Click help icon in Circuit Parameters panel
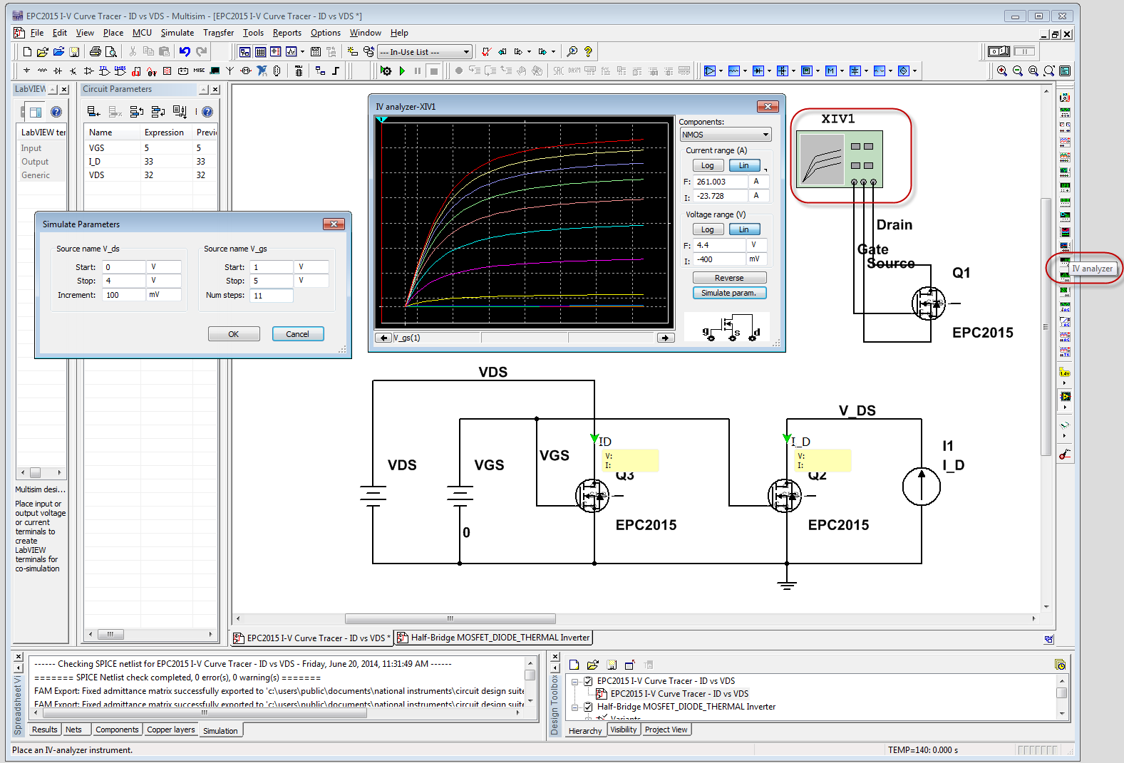1124x763 pixels. tap(207, 112)
